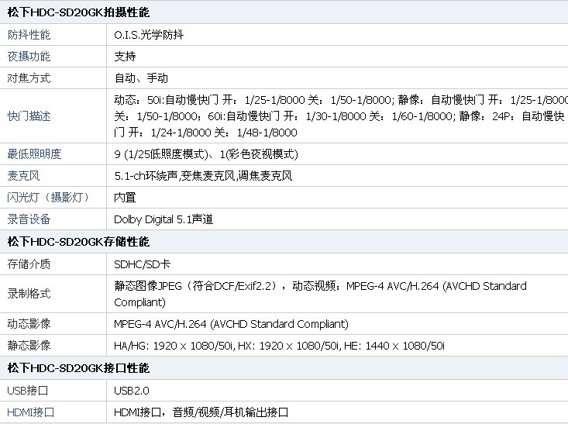Open the HDMI接口 link
Viewport: 568px width, 424px height.
(x=31, y=412)
